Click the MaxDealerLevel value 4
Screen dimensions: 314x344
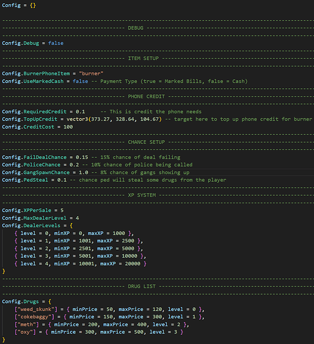pos(78,218)
